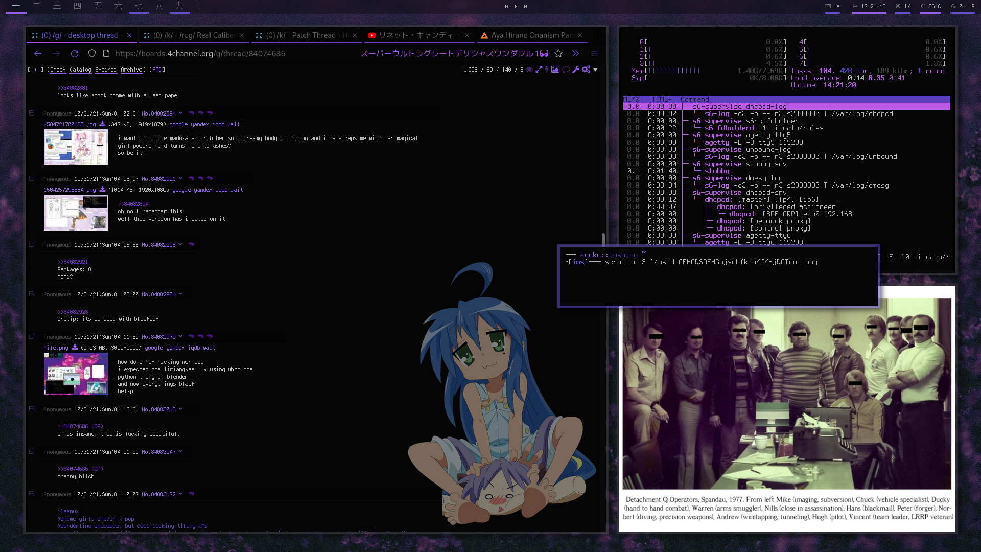Image resolution: width=981 pixels, height=552 pixels.
Task: Reload the page with refresh button
Action: [x=75, y=53]
